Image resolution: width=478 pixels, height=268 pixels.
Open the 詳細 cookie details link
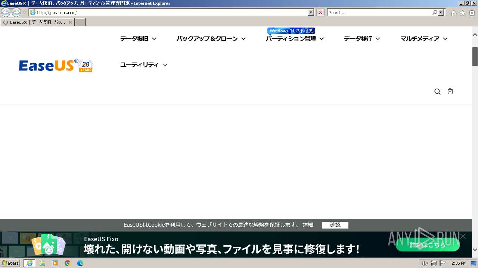pyautogui.click(x=308, y=225)
